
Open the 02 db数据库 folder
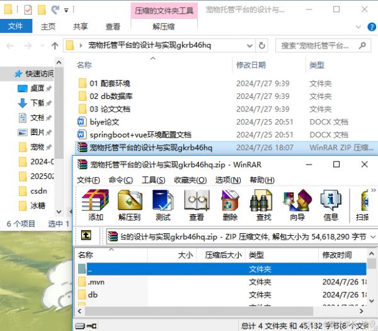pos(111,96)
